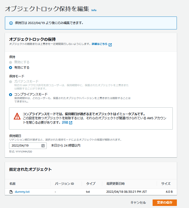The width and height of the screenshot is (189, 208).
Task: Click the 保持期日 date input field
Action: 28,146
